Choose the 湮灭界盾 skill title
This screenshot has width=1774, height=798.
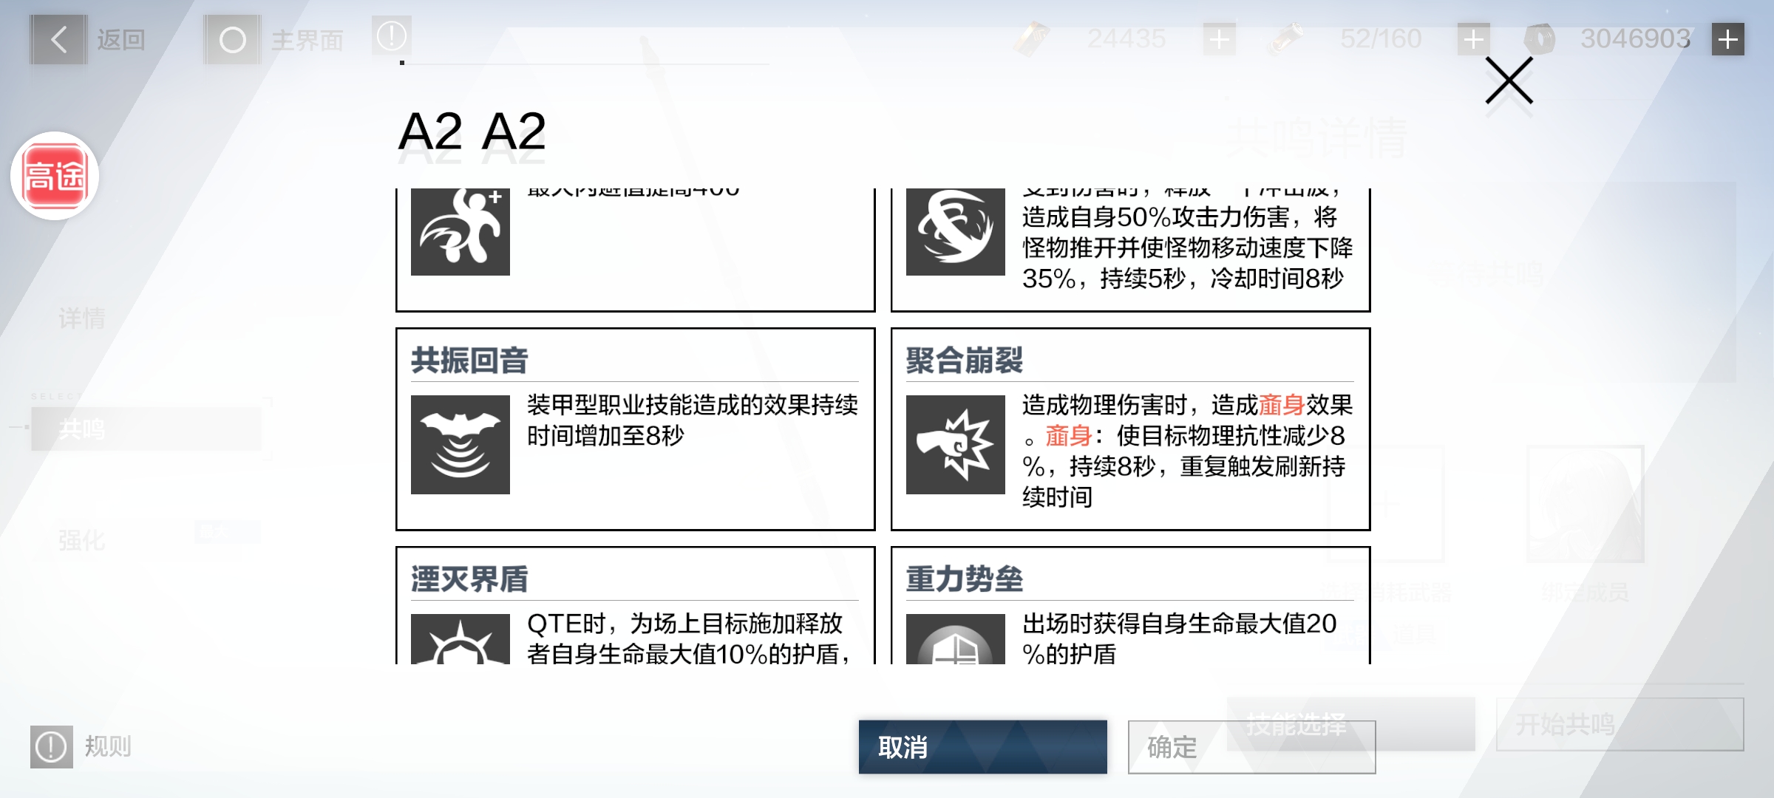[x=469, y=579]
